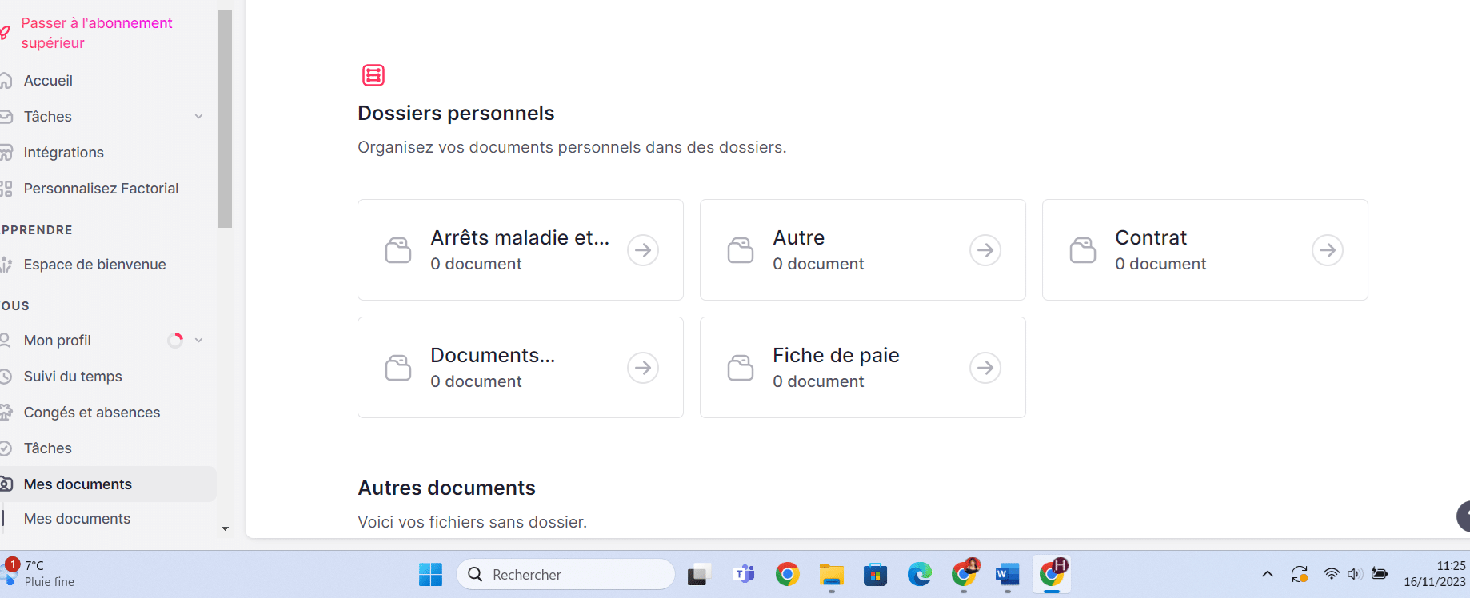This screenshot has width=1470, height=598.
Task: Click the volume speaker tray icon
Action: point(1354,574)
